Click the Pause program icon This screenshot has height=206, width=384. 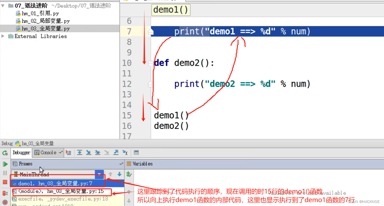(5, 173)
